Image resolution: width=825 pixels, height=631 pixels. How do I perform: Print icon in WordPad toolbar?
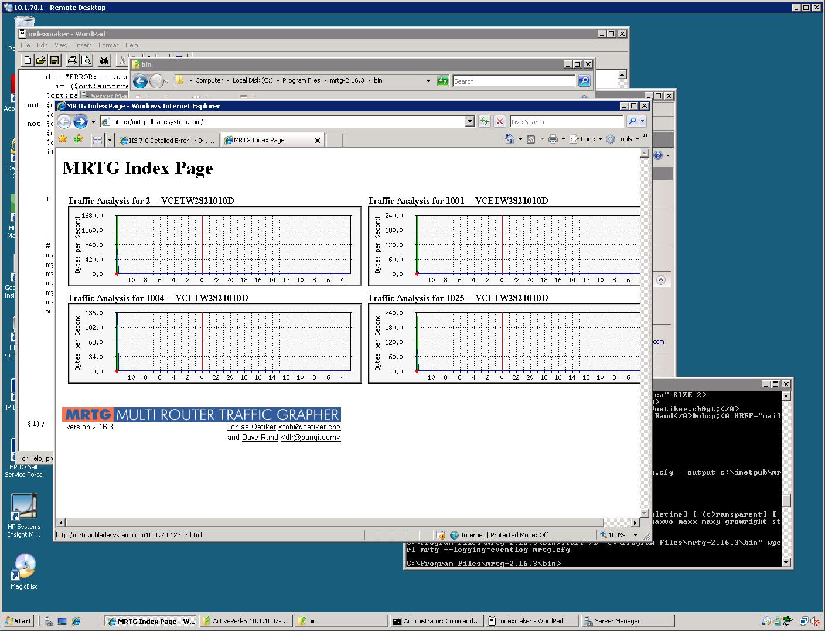(72, 60)
